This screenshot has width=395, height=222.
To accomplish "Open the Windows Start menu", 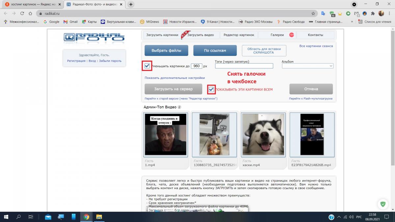I will [x=6, y=217].
